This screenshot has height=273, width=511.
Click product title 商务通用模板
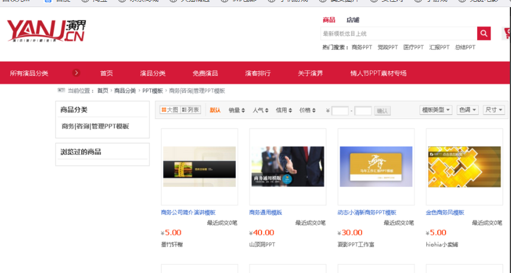pyautogui.click(x=265, y=212)
